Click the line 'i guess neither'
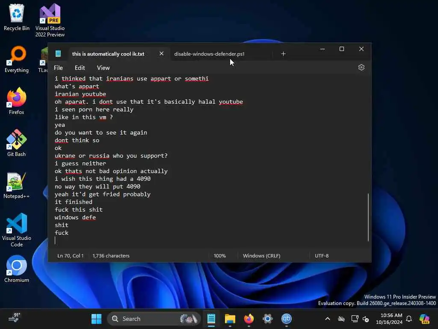 80,163
